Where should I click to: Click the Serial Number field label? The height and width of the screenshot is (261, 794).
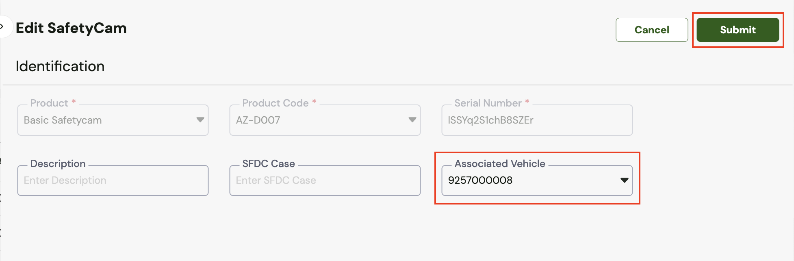click(x=488, y=103)
